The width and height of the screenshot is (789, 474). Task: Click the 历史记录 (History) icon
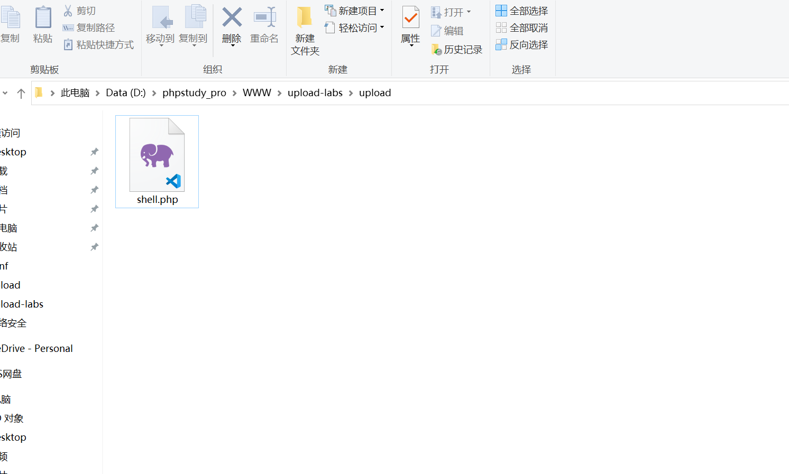pos(437,49)
